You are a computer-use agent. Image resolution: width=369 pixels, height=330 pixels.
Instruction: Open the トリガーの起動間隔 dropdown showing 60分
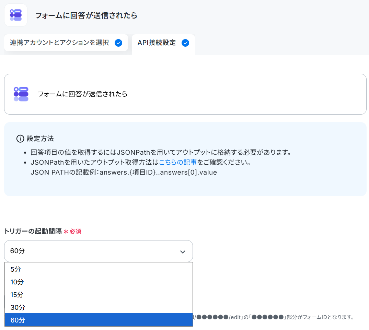point(99,251)
